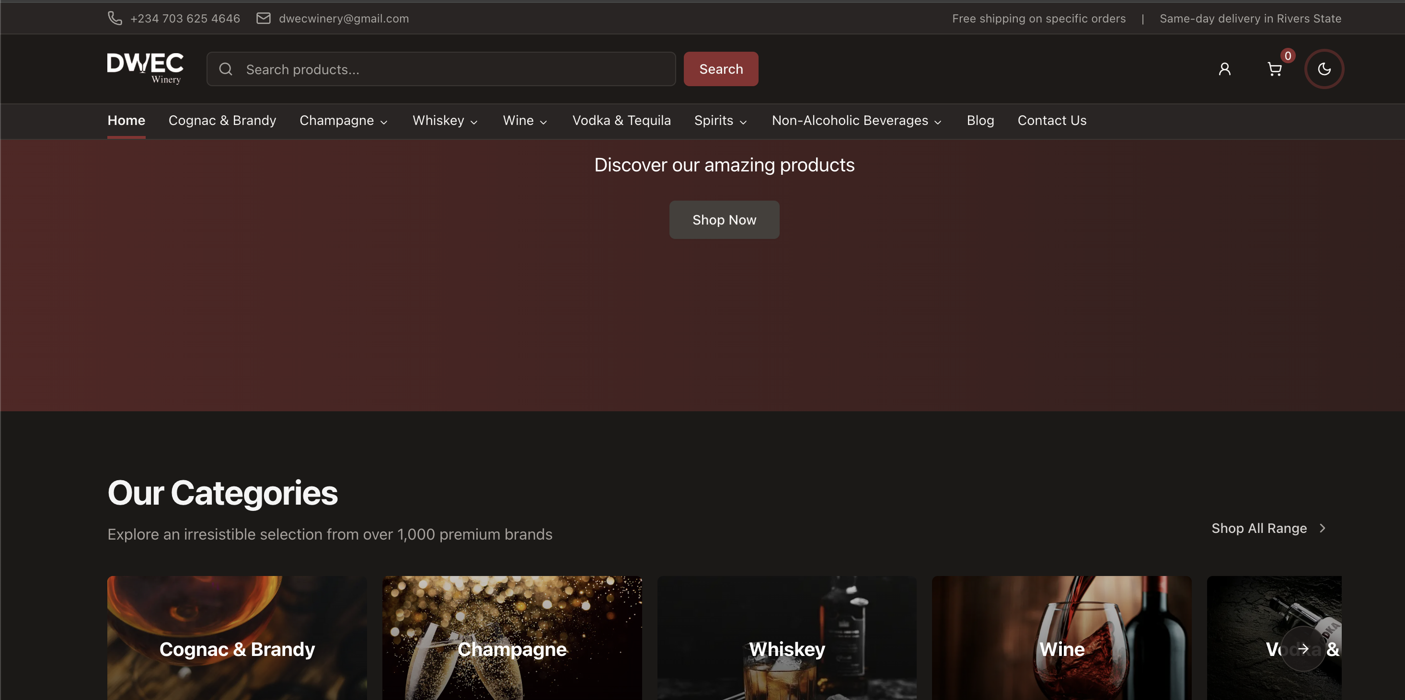
Task: Open the Contact Us page
Action: (1051, 121)
